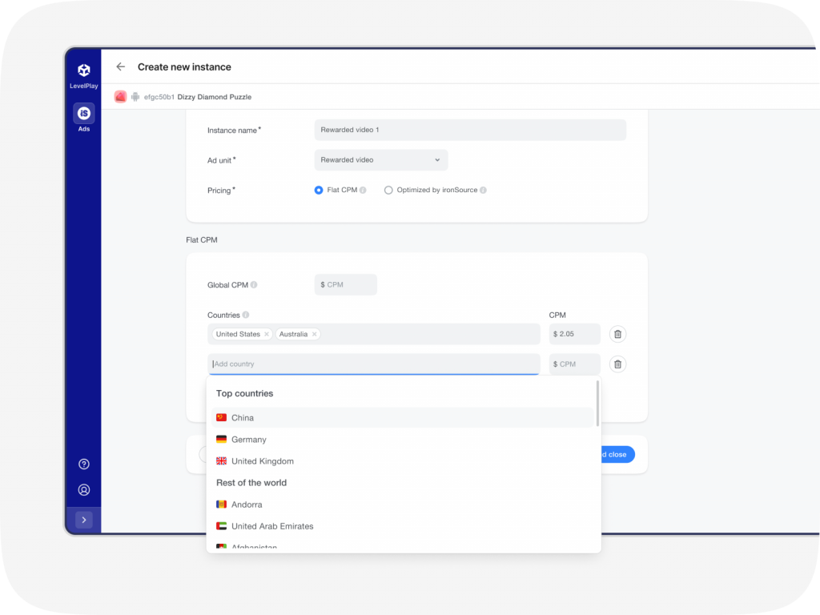
Task: Choose Germany from the country list
Action: click(x=248, y=440)
